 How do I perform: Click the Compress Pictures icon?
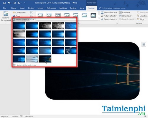pos(31,12)
